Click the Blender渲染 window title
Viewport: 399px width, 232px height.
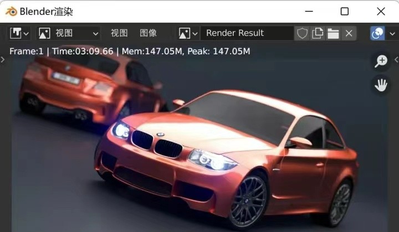point(47,12)
